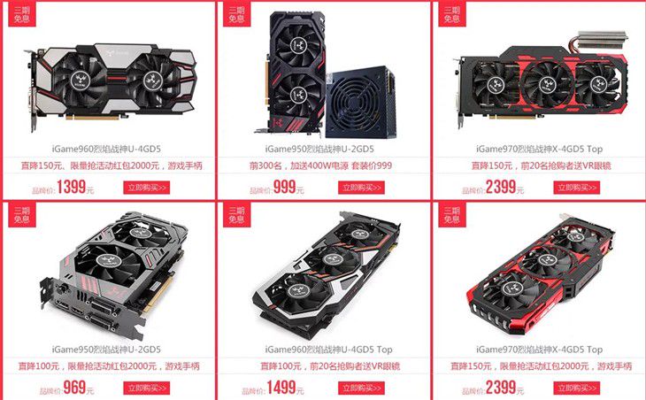The image size is (646, 400).
Task: Click 立即购买 for the 999元 iGame950 bundle
Action: 362,188
